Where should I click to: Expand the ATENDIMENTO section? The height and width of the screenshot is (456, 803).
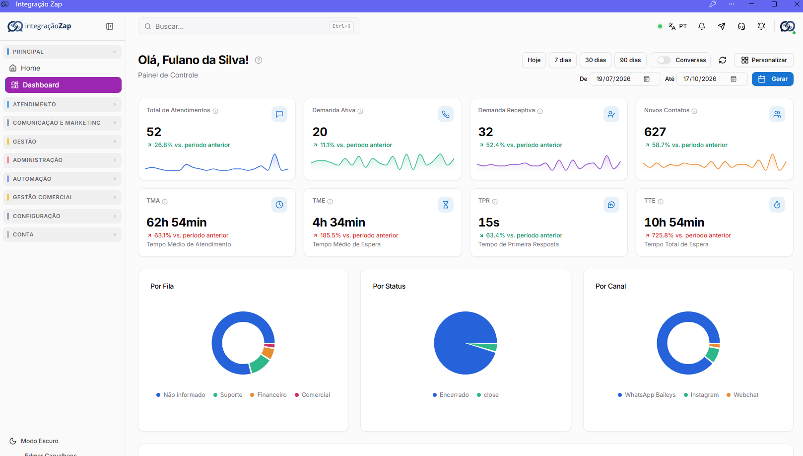click(63, 104)
